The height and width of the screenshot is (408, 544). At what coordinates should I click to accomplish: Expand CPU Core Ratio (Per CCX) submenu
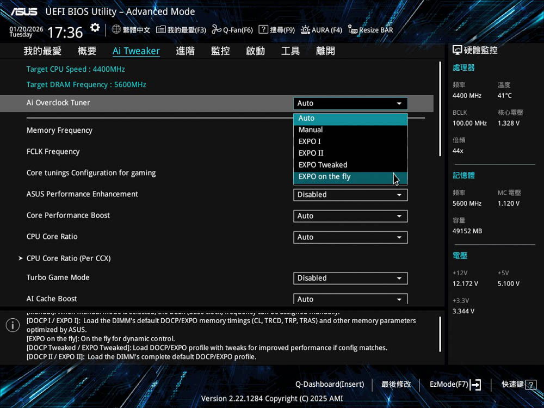point(69,258)
